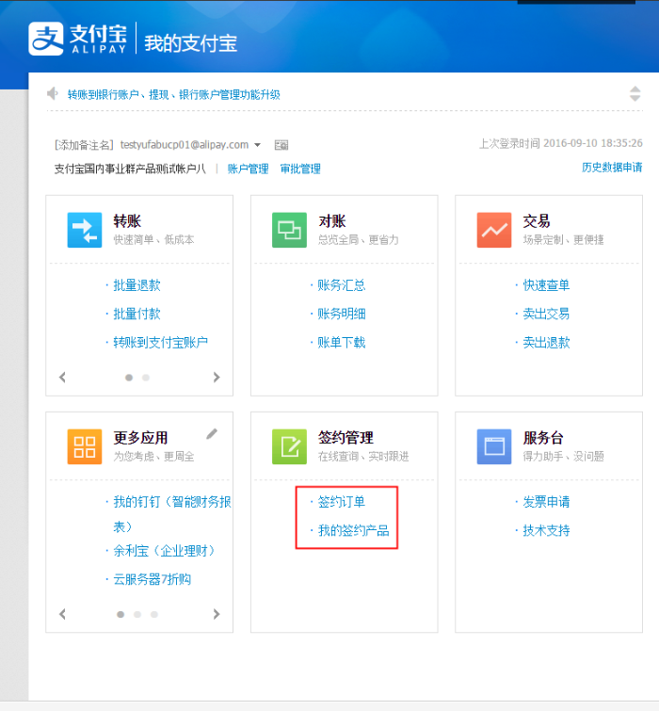Viewport: 659px width, 711px height.
Task: Open 快速查单 link
Action: [x=546, y=285]
